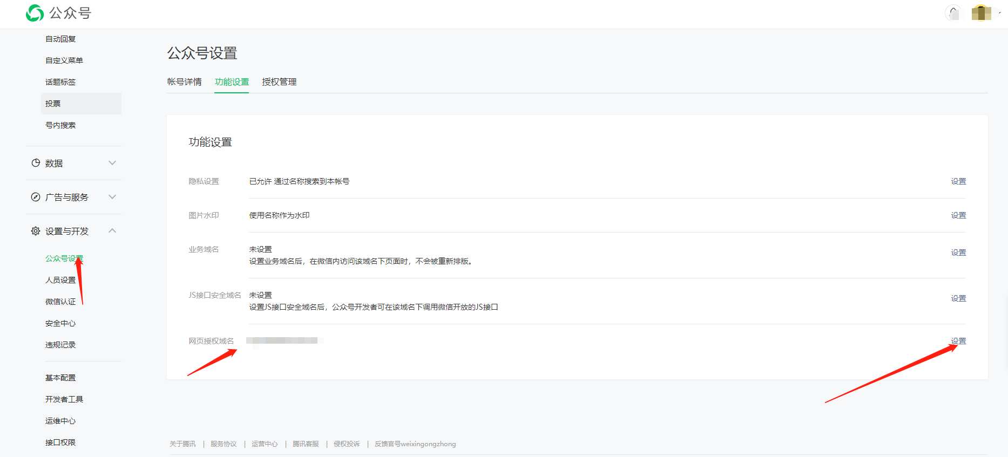Open the 运营中心 footer link
The width and height of the screenshot is (1008, 457).
265,444
